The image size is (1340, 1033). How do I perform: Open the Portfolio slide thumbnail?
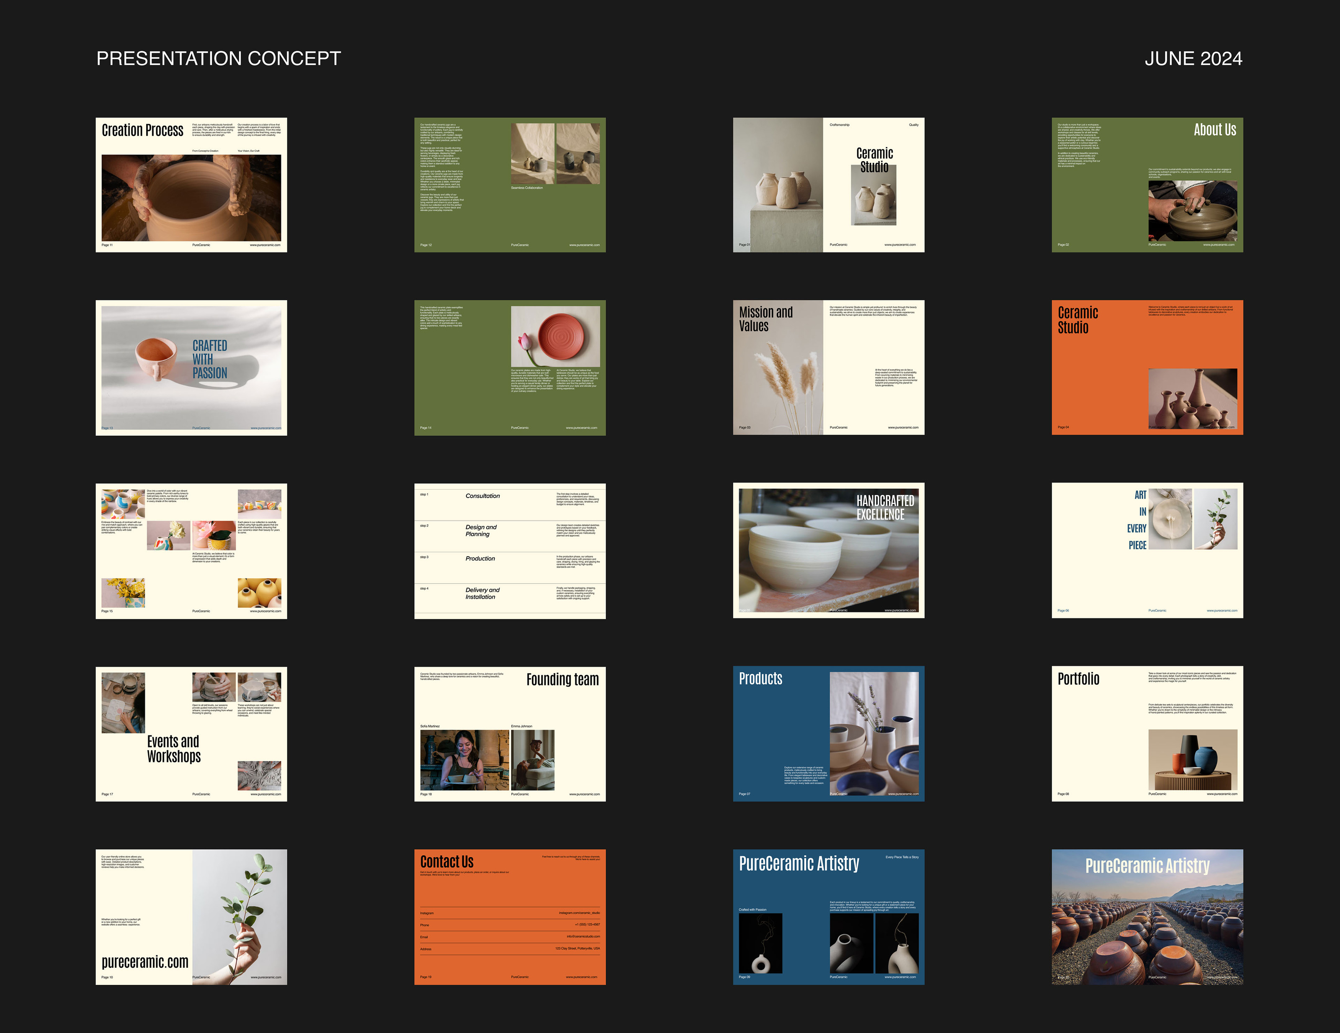pos(1147,734)
